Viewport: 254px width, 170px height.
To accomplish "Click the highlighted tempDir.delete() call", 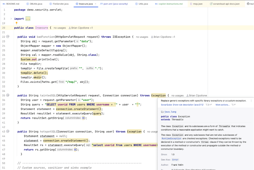I will [34, 73].
